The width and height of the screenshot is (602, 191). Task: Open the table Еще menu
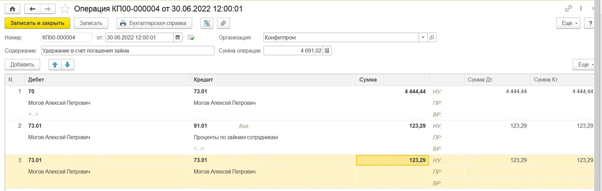[x=584, y=65]
